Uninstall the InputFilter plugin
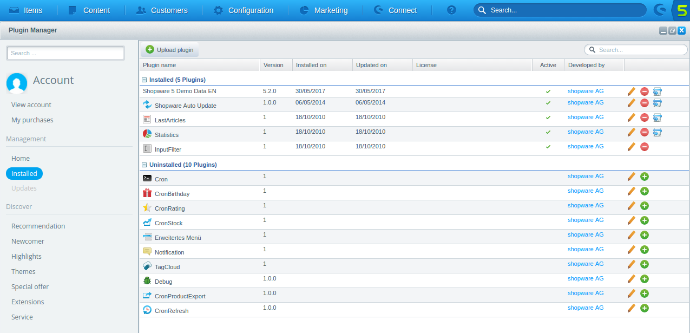The width and height of the screenshot is (690, 333). 645,147
